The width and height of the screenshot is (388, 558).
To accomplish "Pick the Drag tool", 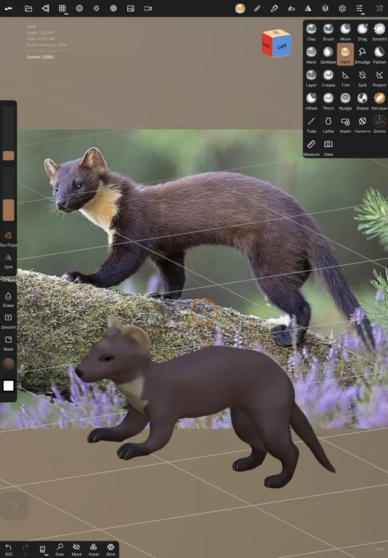I will pyautogui.click(x=363, y=32).
